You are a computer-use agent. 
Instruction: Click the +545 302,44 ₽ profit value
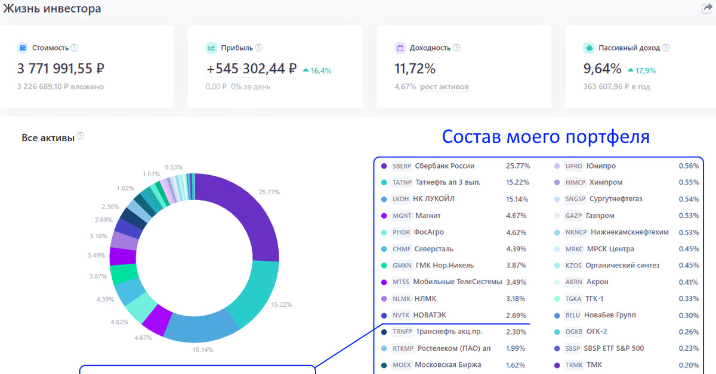(x=251, y=69)
